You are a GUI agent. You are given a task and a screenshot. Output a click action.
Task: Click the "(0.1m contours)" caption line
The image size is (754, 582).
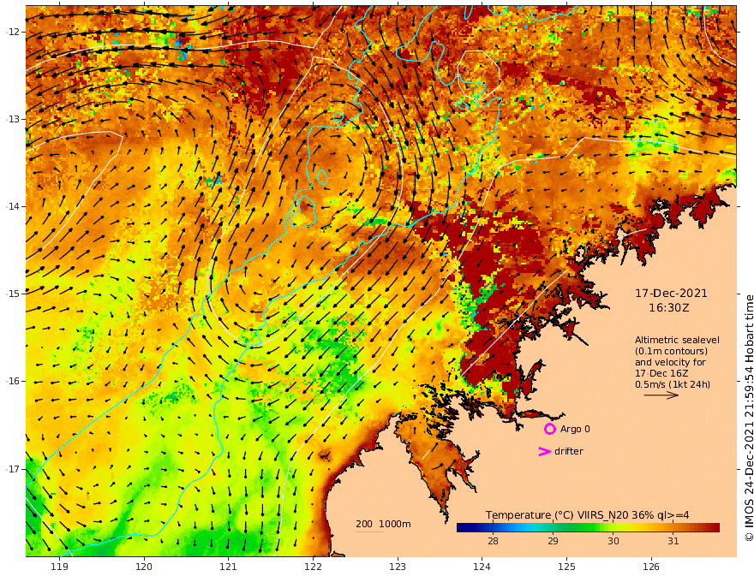[x=671, y=351]
